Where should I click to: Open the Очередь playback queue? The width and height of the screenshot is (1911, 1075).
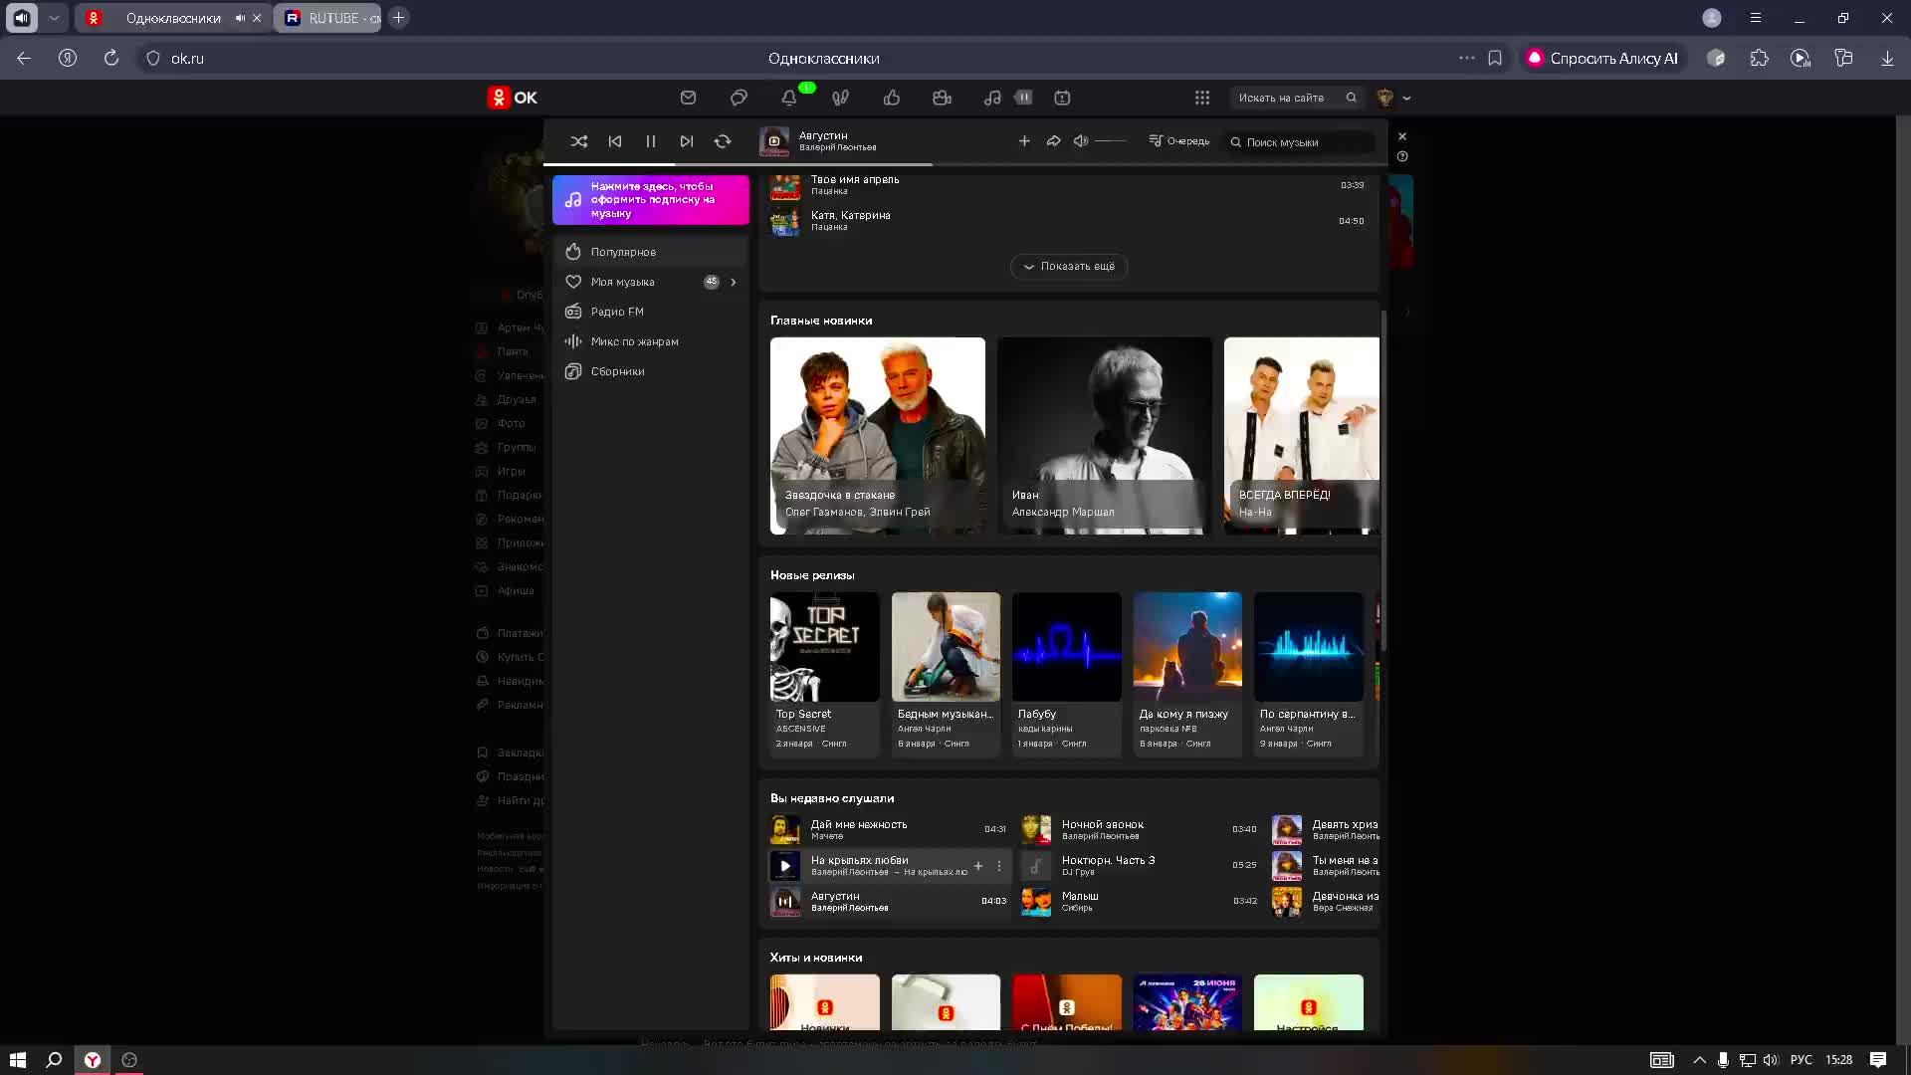[1179, 141]
